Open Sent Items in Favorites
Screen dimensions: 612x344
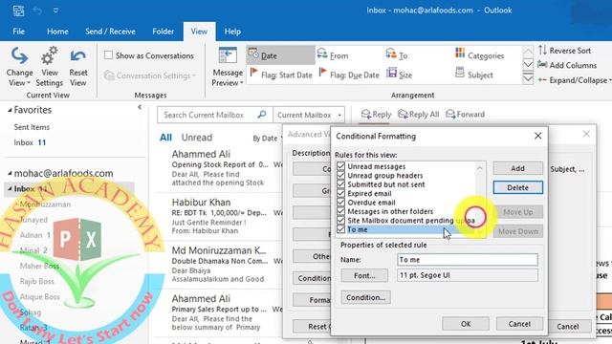(32, 127)
